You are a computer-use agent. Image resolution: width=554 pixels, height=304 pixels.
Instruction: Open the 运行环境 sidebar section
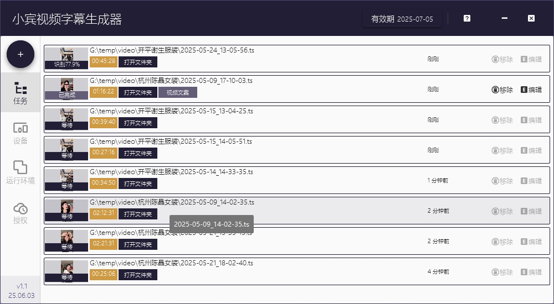[x=20, y=172]
